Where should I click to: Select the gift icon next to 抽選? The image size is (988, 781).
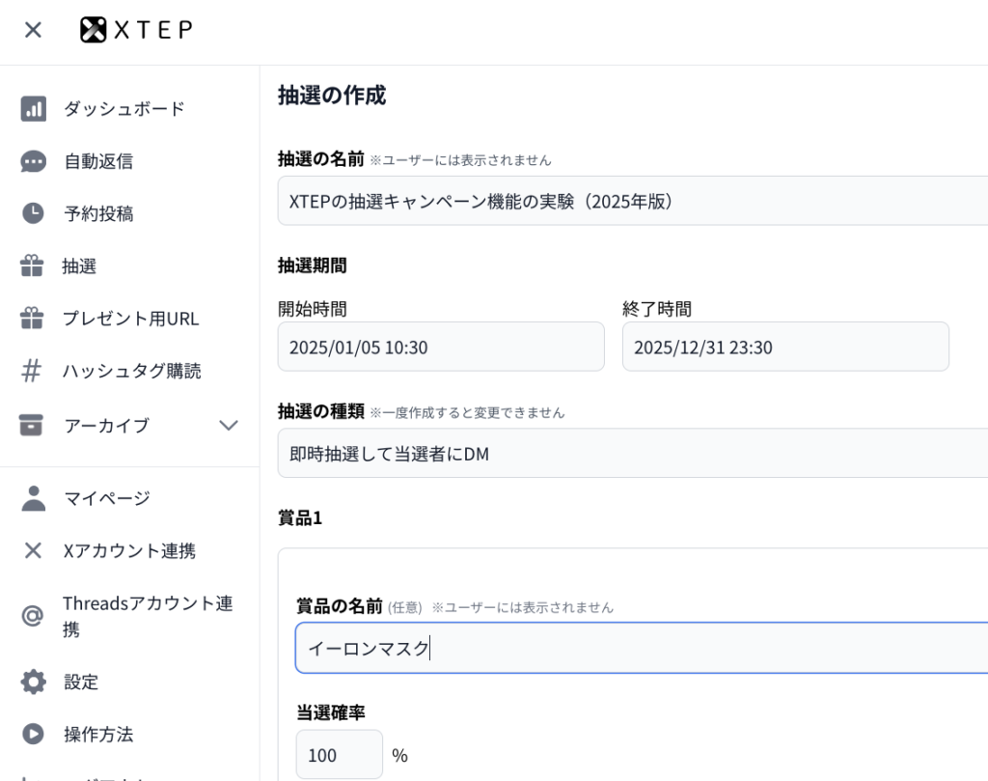(x=32, y=266)
